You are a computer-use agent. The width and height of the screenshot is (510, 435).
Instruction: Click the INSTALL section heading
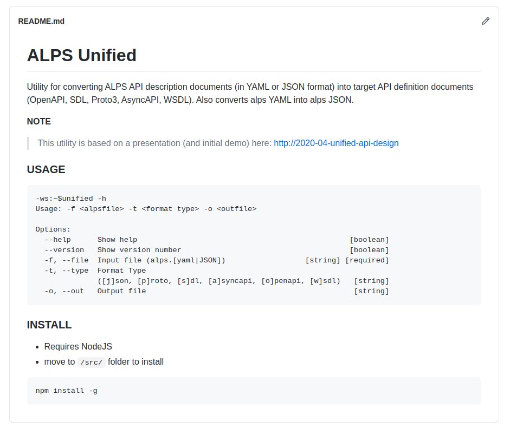49,325
